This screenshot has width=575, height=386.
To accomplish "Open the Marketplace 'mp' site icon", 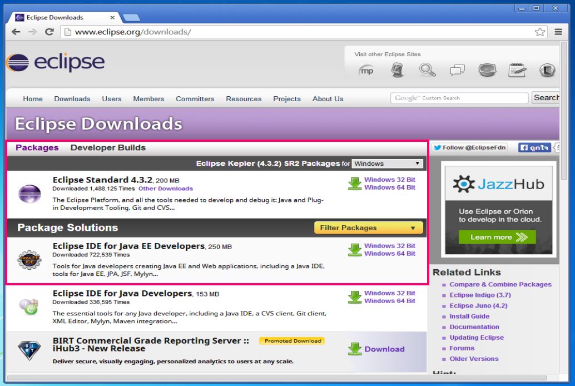I will click(x=366, y=70).
